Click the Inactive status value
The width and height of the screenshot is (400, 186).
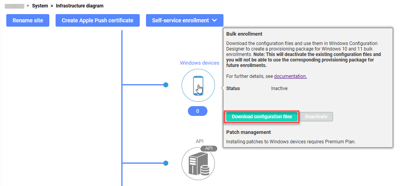pos(279,88)
